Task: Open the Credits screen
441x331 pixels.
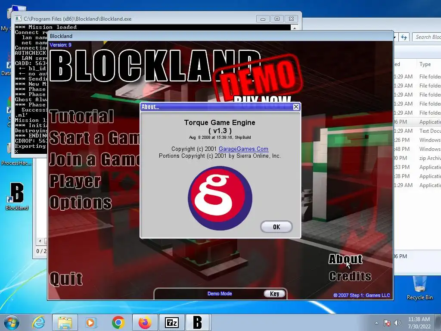Action: (x=350, y=276)
